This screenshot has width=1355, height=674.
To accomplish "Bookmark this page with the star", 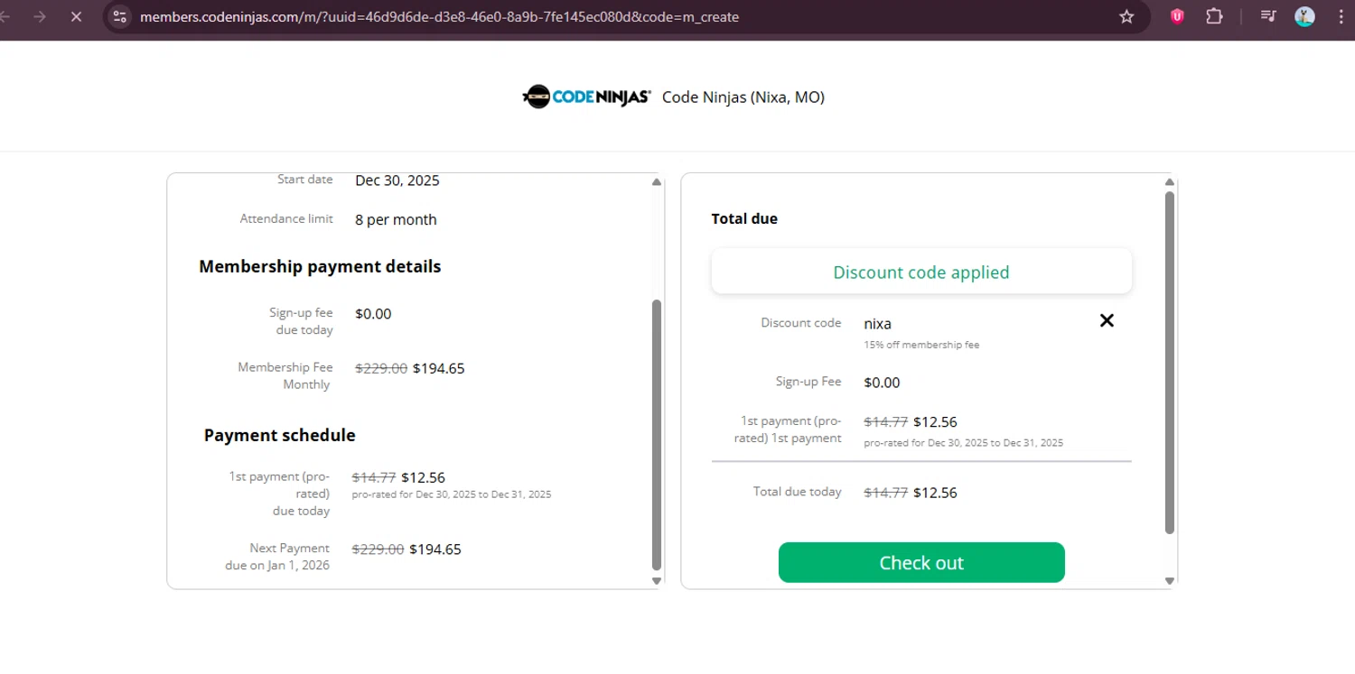I will pyautogui.click(x=1126, y=16).
